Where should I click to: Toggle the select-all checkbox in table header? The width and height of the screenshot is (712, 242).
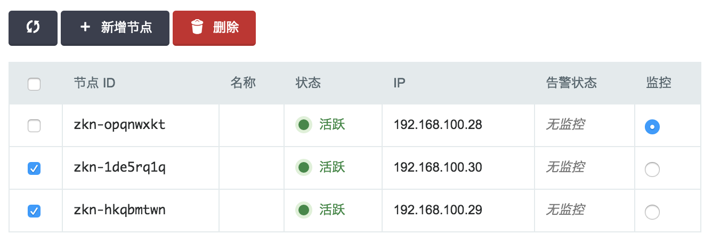pos(34,84)
